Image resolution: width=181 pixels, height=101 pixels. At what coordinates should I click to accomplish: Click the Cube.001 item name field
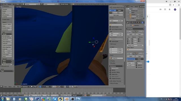pos(117,58)
